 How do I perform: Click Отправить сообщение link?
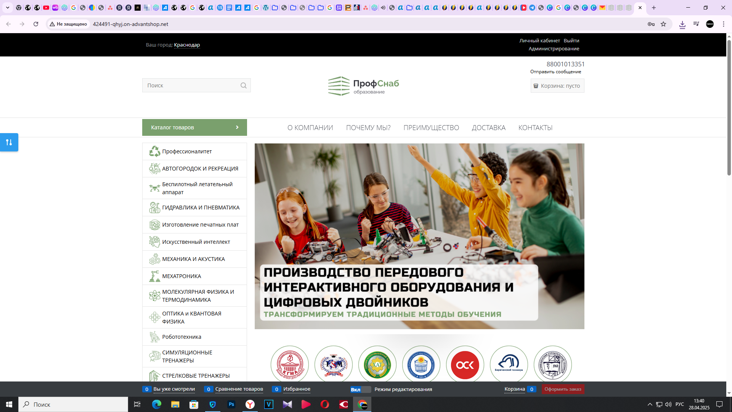click(x=556, y=72)
